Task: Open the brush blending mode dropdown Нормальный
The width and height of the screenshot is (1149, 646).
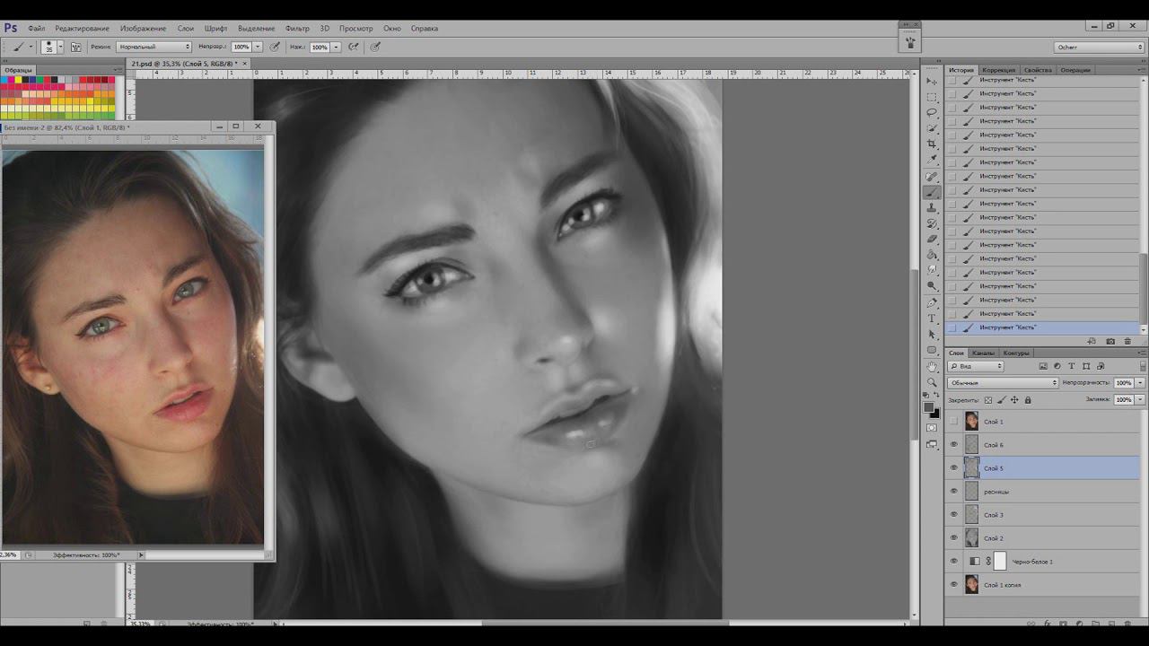Action: [153, 47]
